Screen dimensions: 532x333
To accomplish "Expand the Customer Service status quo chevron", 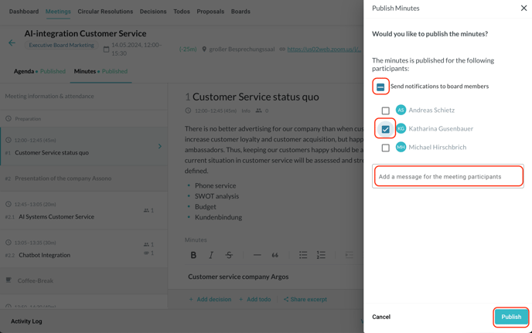I will point(160,146).
